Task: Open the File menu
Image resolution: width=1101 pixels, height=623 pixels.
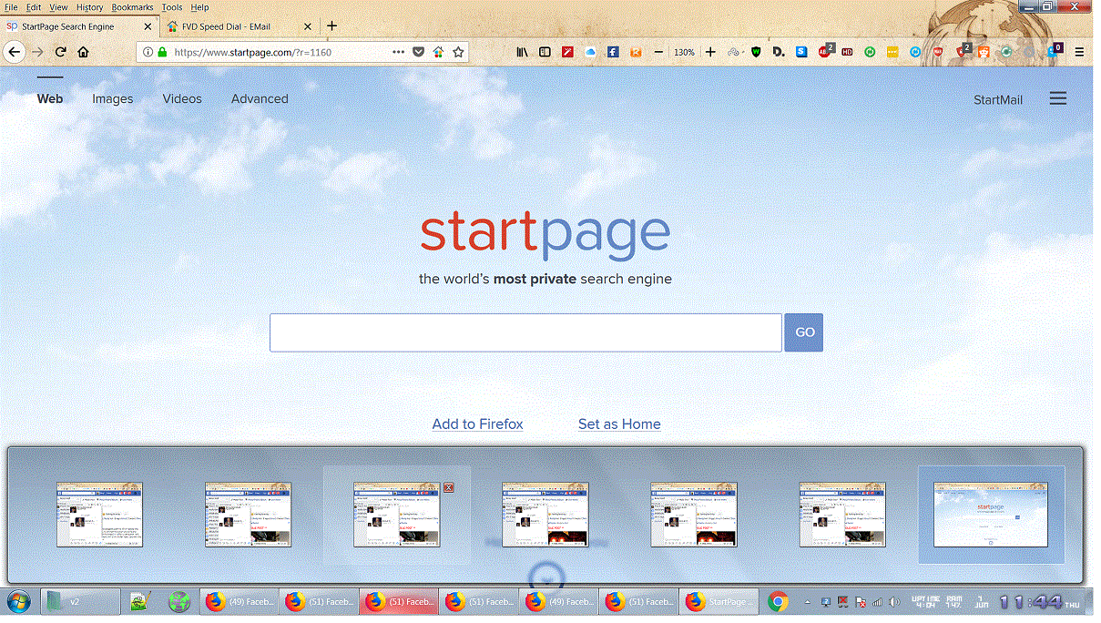Action: tap(11, 7)
